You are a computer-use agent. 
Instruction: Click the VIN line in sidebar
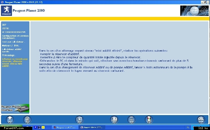[14, 32]
